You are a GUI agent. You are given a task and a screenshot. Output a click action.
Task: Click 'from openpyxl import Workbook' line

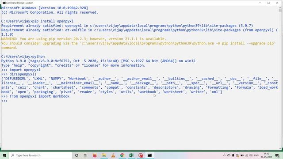[35, 96]
